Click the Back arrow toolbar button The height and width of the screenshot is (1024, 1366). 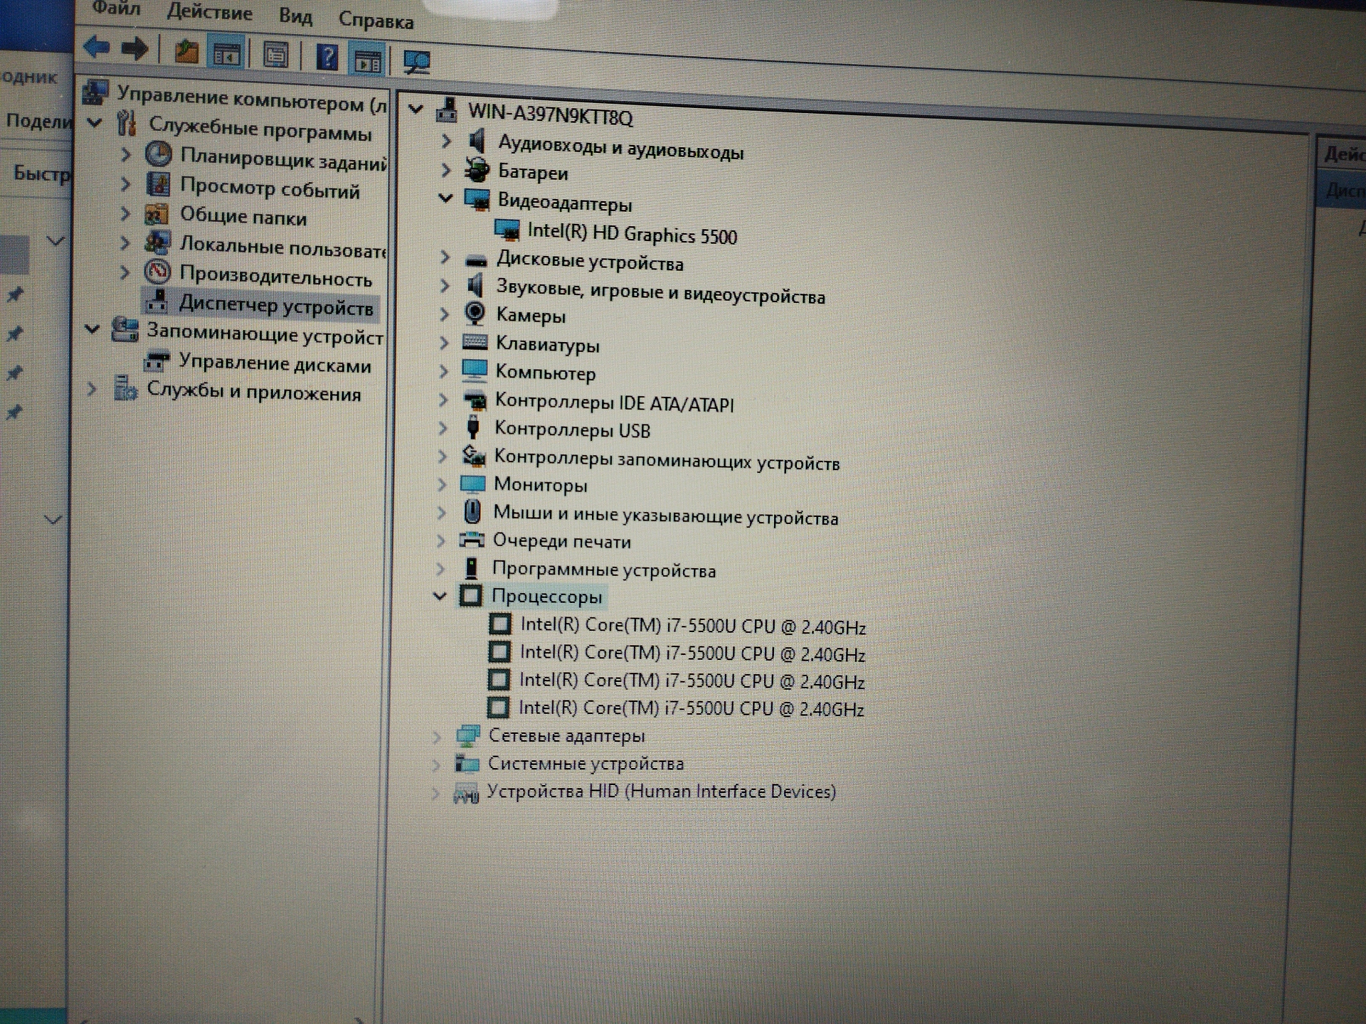(97, 48)
